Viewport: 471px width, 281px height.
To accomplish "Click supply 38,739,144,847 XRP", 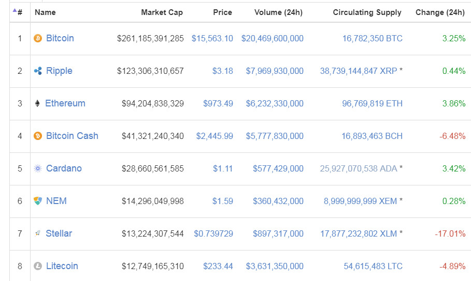I will tap(359, 71).
